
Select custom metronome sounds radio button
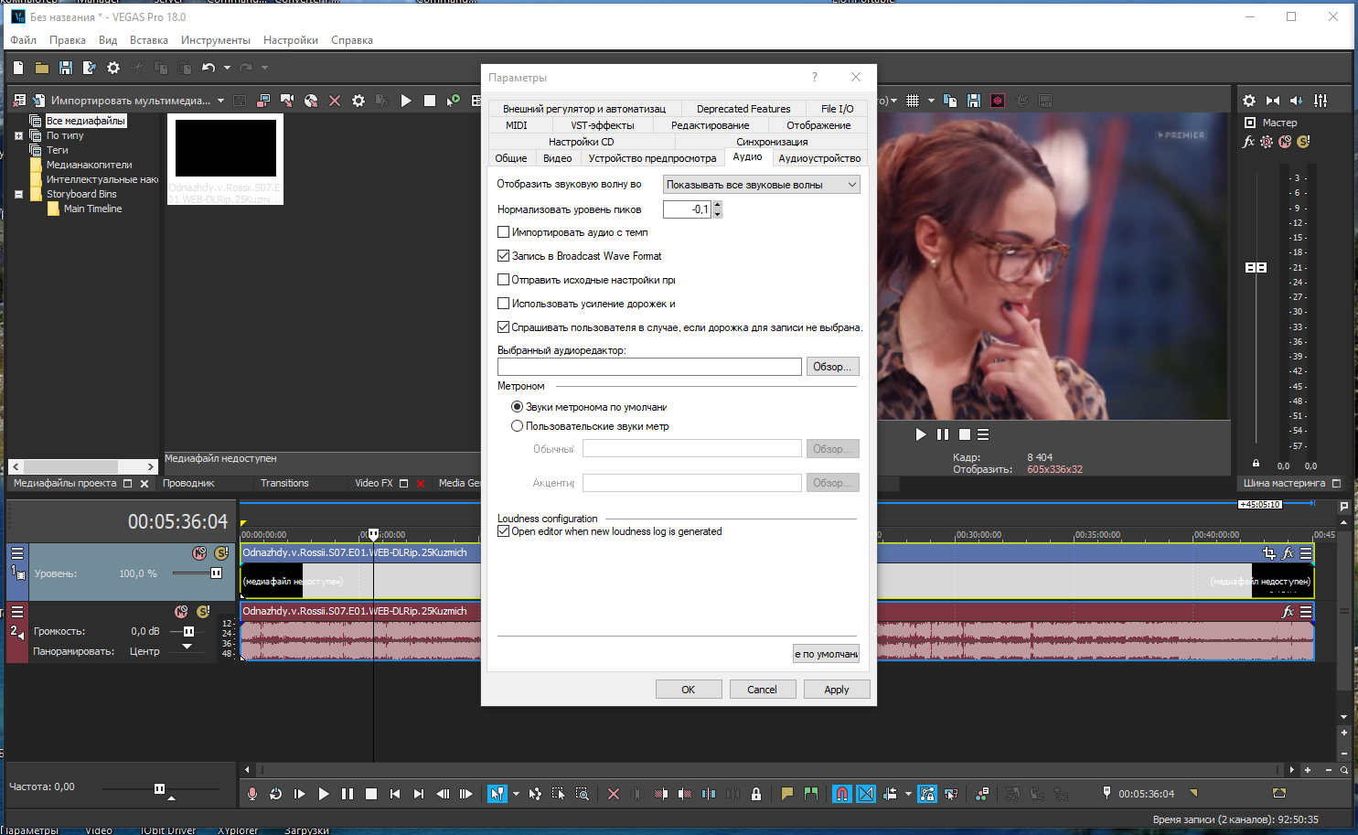[x=517, y=426]
